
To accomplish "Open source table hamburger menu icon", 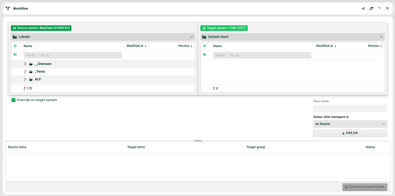I will (15, 46).
